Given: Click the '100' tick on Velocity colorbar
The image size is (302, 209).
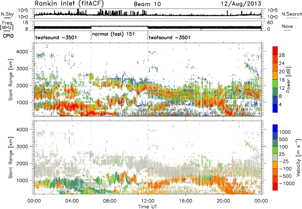Looking at the screenshot, I should point(284,147).
